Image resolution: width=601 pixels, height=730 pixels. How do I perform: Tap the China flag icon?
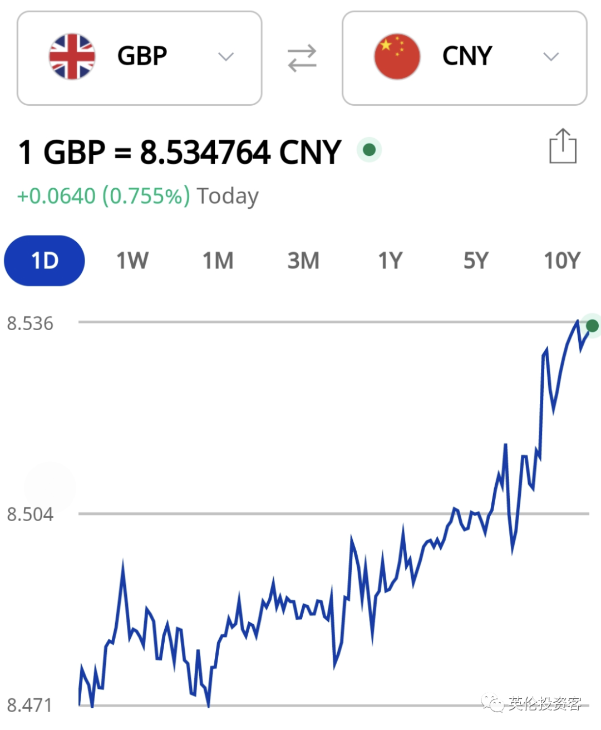click(x=397, y=57)
